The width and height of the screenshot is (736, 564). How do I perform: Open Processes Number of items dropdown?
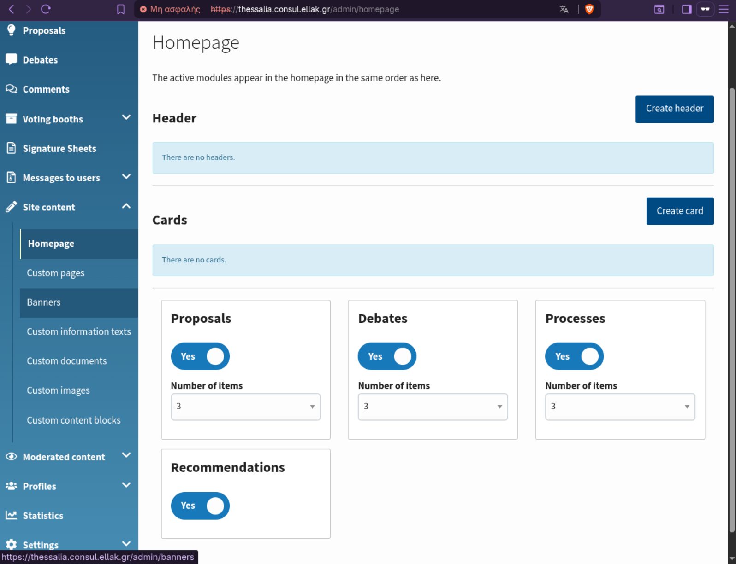[620, 407]
